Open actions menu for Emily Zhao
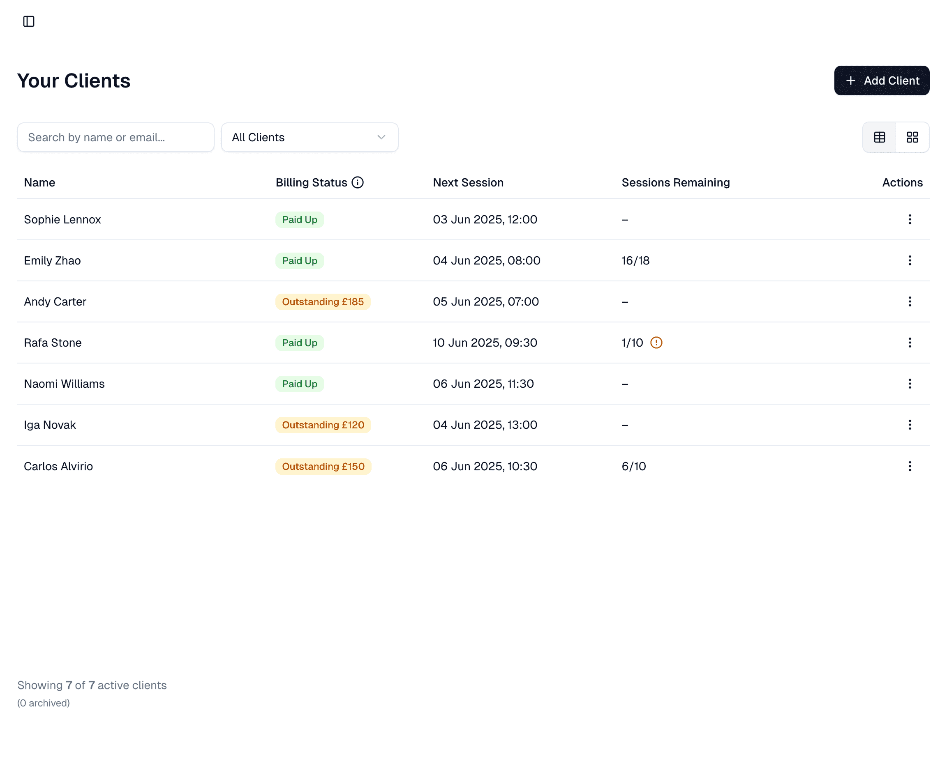This screenshot has height=782, width=947. 909,260
